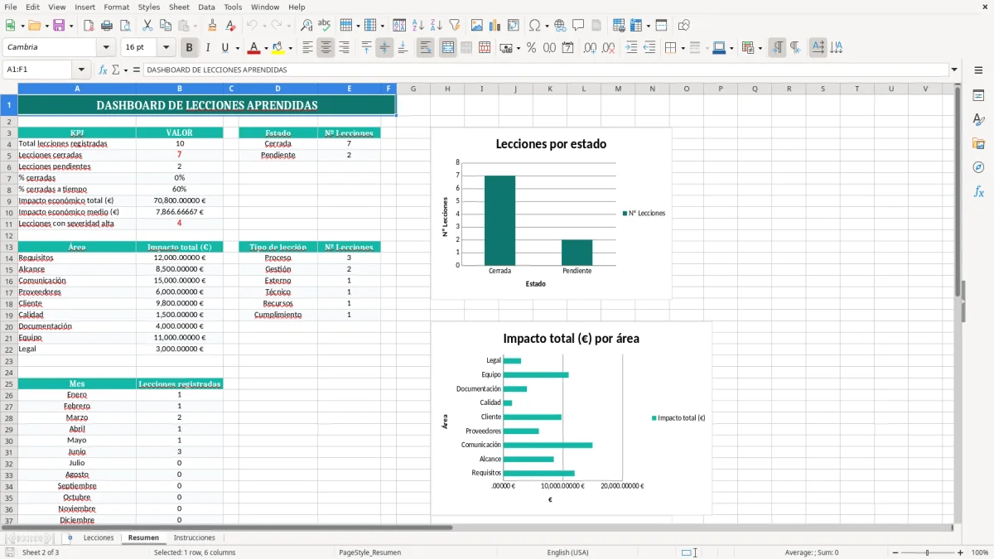Sort descending using the toolbar

(x=437, y=26)
